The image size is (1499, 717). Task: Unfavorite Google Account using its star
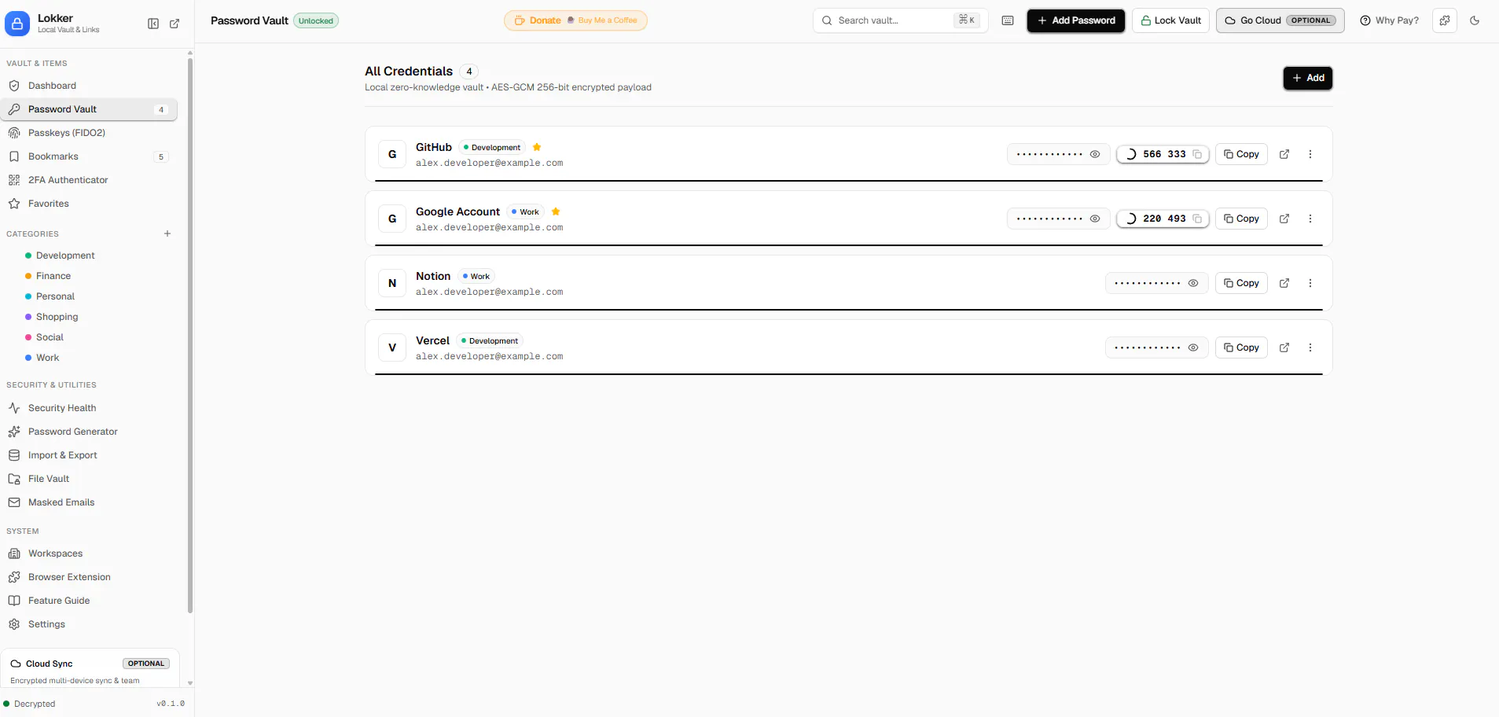[556, 211]
